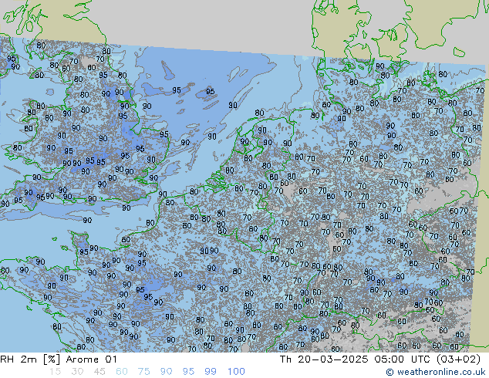Click the legend value 45
Screen dimensions: 489x378
[x=99, y=372]
